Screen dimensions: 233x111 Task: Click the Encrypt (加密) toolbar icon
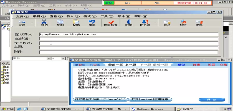tap(183, 23)
